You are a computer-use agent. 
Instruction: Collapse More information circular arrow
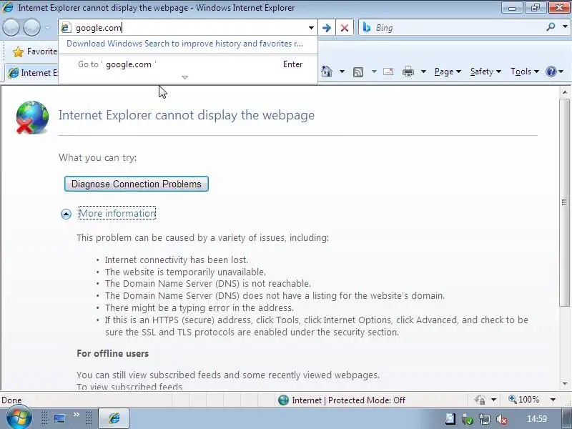[66, 214]
